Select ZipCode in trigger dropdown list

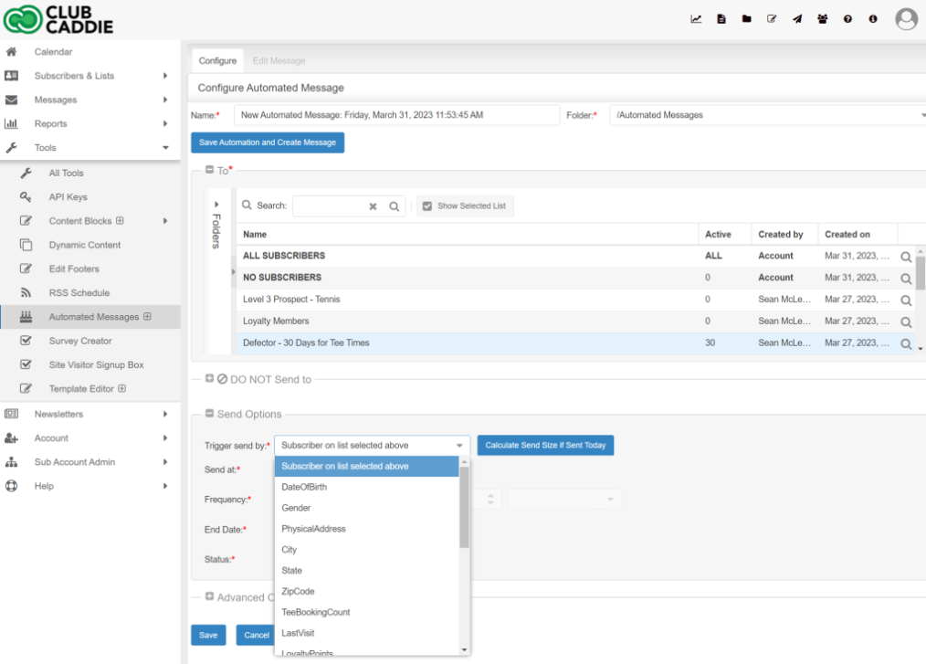[367, 591]
